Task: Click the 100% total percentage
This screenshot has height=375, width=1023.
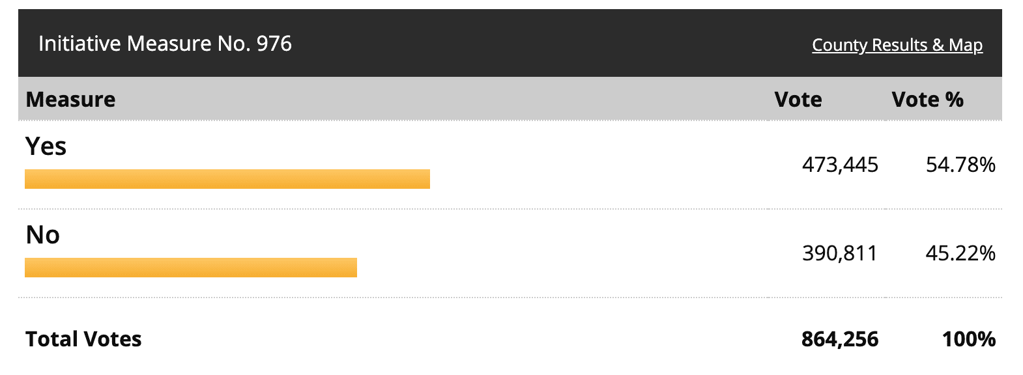Action: (968, 339)
